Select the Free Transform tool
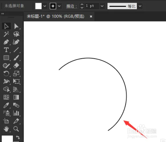Viewport: 166px width, 142px height. click(x=16, y=81)
